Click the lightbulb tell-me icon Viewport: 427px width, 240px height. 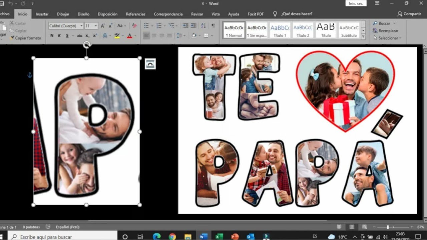click(275, 14)
